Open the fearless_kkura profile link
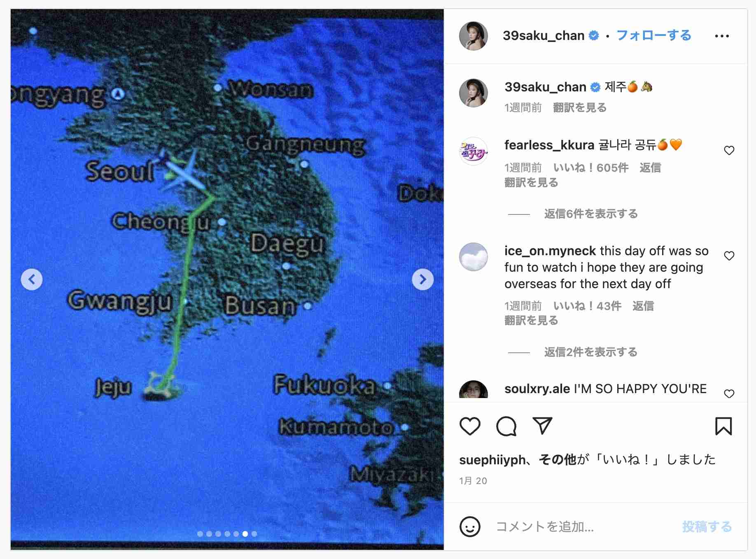The width and height of the screenshot is (756, 559). point(549,145)
